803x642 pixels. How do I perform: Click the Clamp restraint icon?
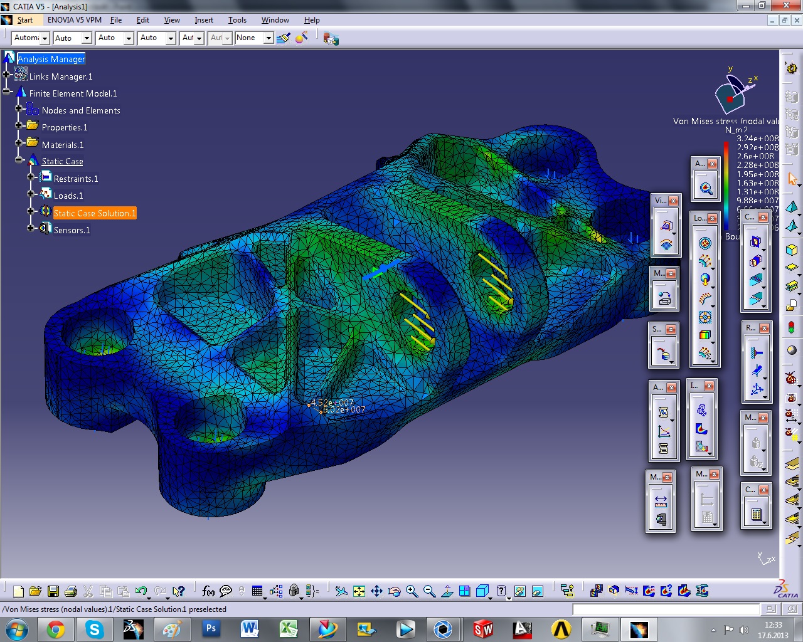(757, 353)
